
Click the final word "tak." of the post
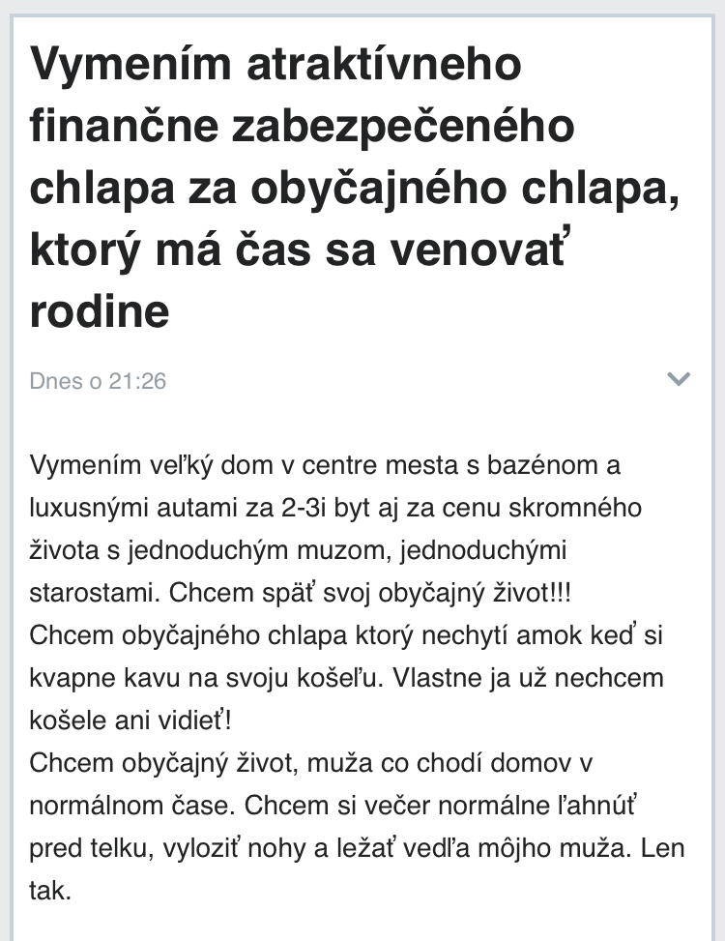pyautogui.click(x=51, y=891)
